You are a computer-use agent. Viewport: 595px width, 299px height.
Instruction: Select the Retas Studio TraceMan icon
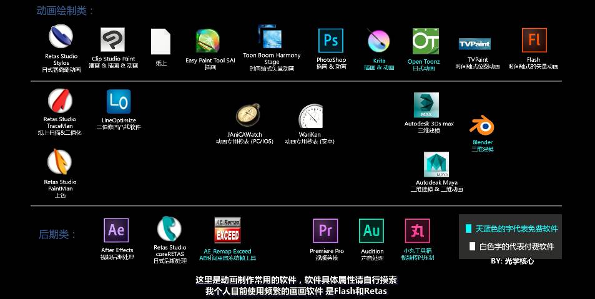(x=60, y=100)
